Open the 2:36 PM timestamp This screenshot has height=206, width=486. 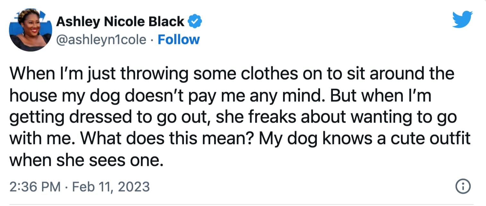point(35,186)
